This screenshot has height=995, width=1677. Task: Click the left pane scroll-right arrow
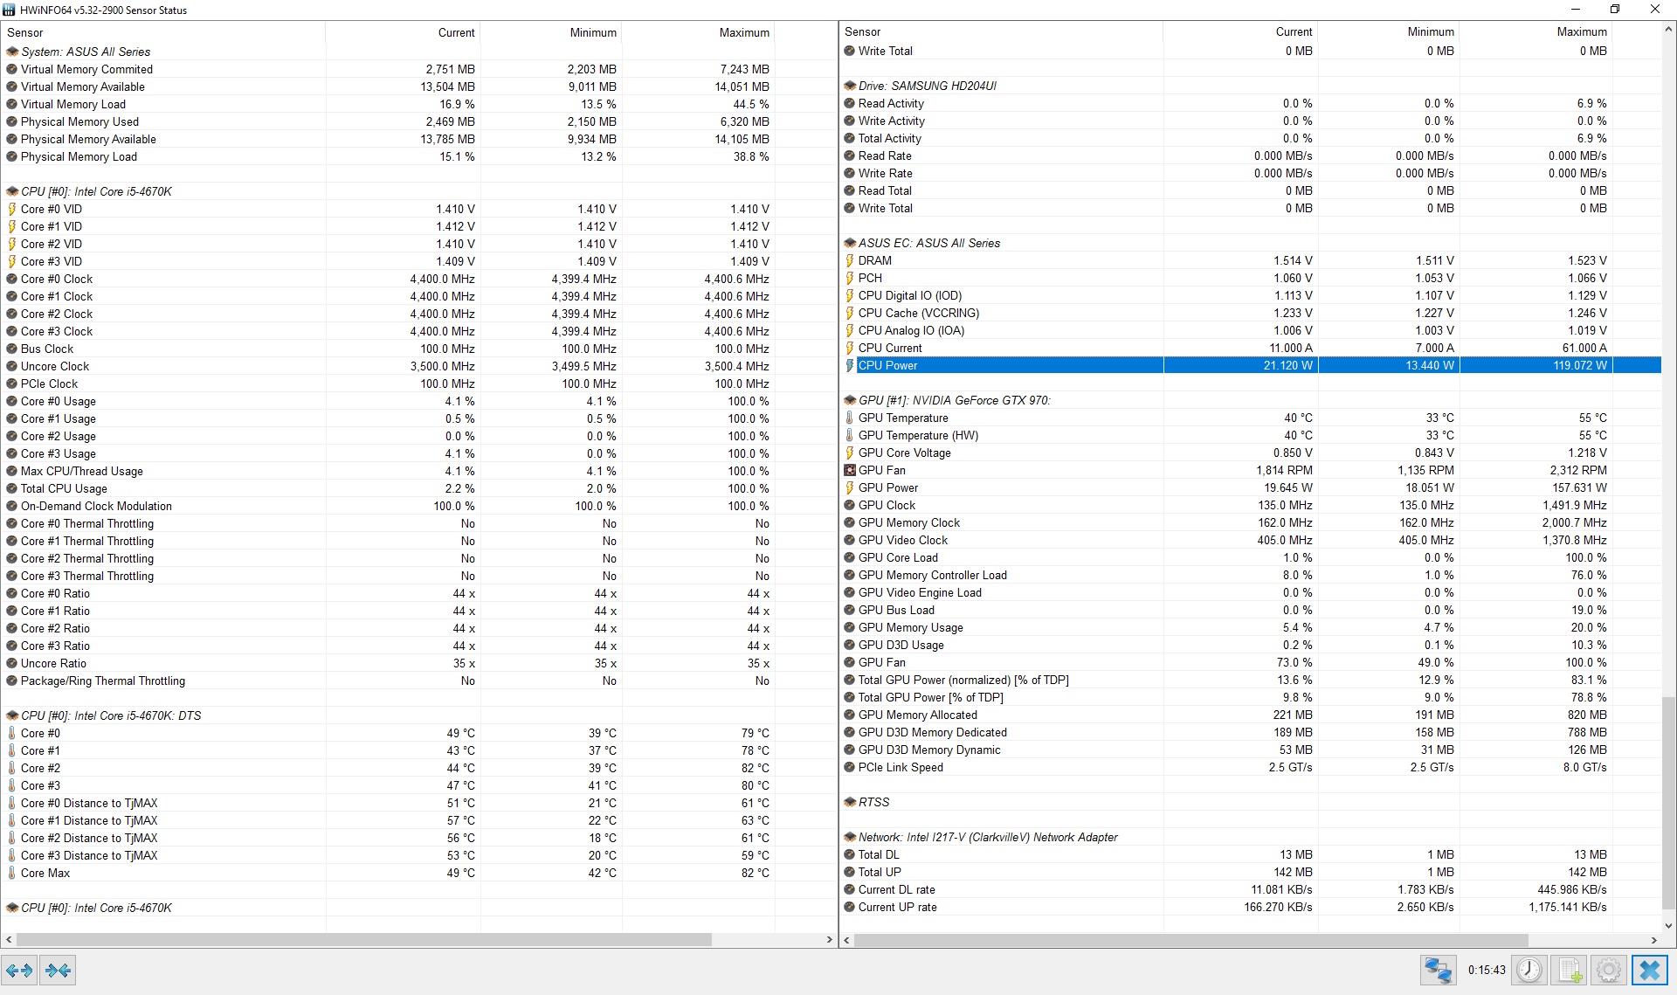coord(830,940)
